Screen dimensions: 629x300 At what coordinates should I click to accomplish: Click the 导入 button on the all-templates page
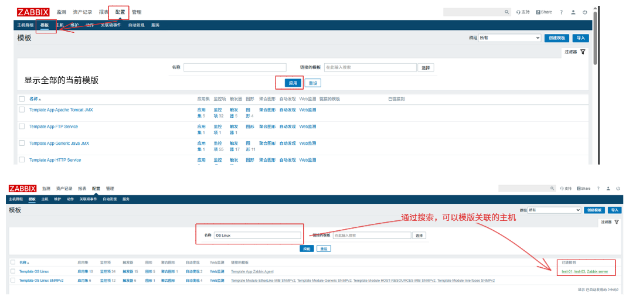click(580, 37)
